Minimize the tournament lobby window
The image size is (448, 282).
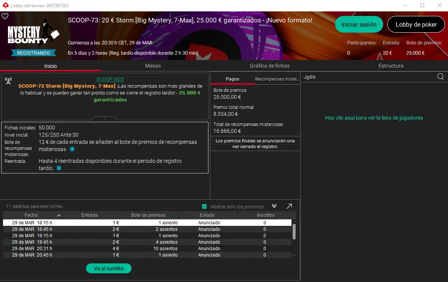click(x=405, y=5)
